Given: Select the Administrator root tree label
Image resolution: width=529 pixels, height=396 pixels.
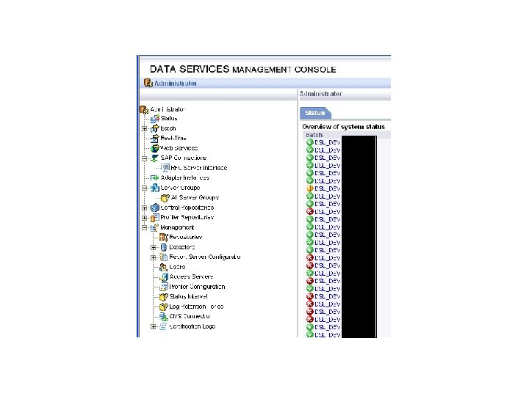Looking at the screenshot, I should [168, 109].
